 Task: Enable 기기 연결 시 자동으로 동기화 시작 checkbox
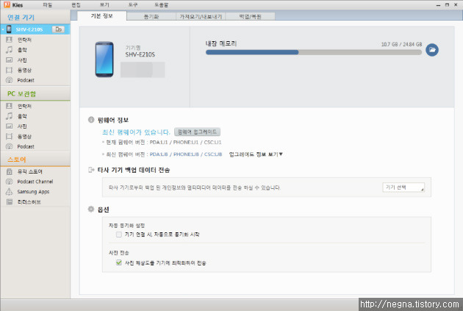click(119, 235)
